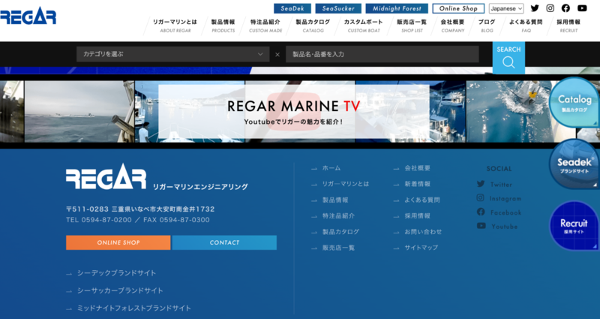Screen dimensions: 600x319
Task: Open the CUSTOM BOAT menu item
Action: 364,26
